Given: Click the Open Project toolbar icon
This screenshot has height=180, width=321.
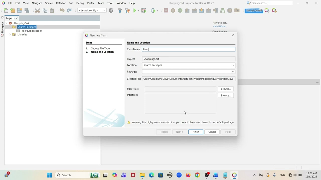Looking at the screenshot, I should click(20, 10).
